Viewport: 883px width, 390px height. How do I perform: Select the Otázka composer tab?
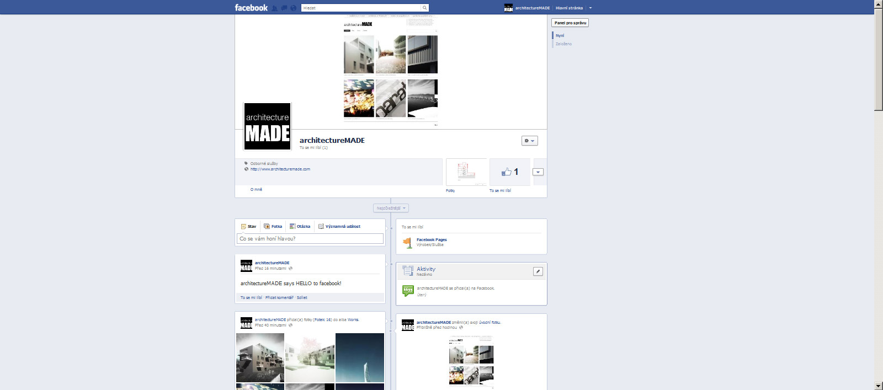pos(300,226)
